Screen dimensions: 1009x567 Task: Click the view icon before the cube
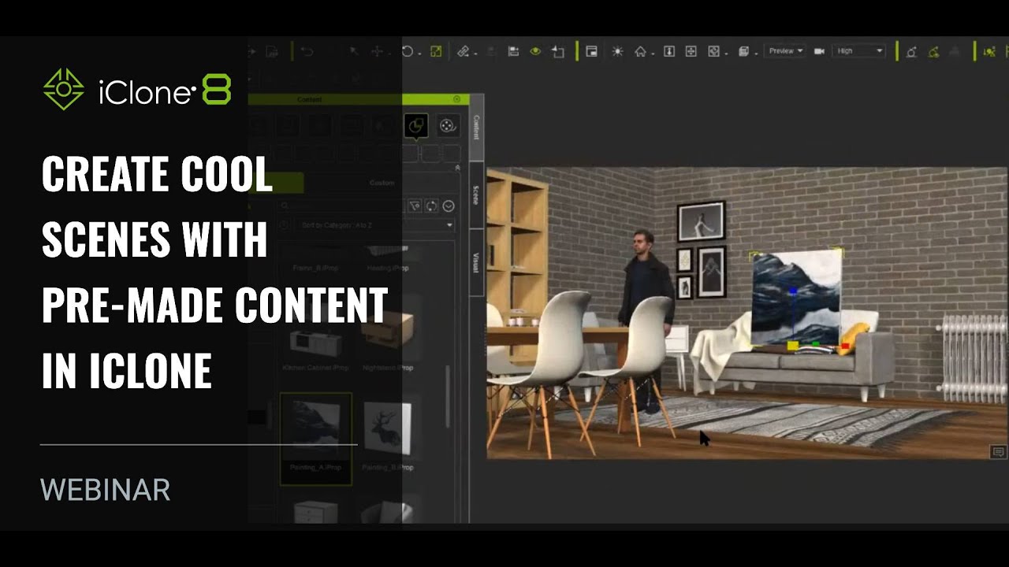(x=713, y=51)
